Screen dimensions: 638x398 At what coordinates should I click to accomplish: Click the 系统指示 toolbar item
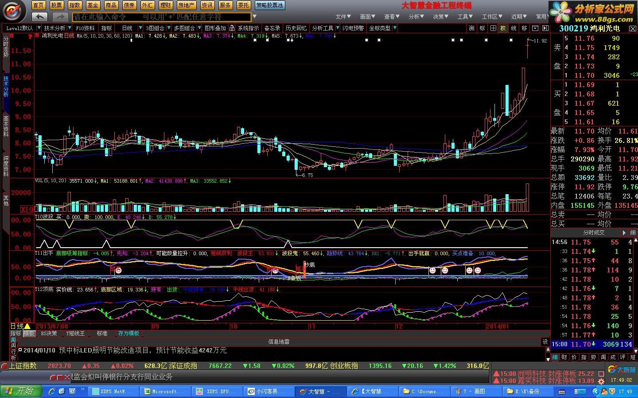pyautogui.click(x=248, y=28)
